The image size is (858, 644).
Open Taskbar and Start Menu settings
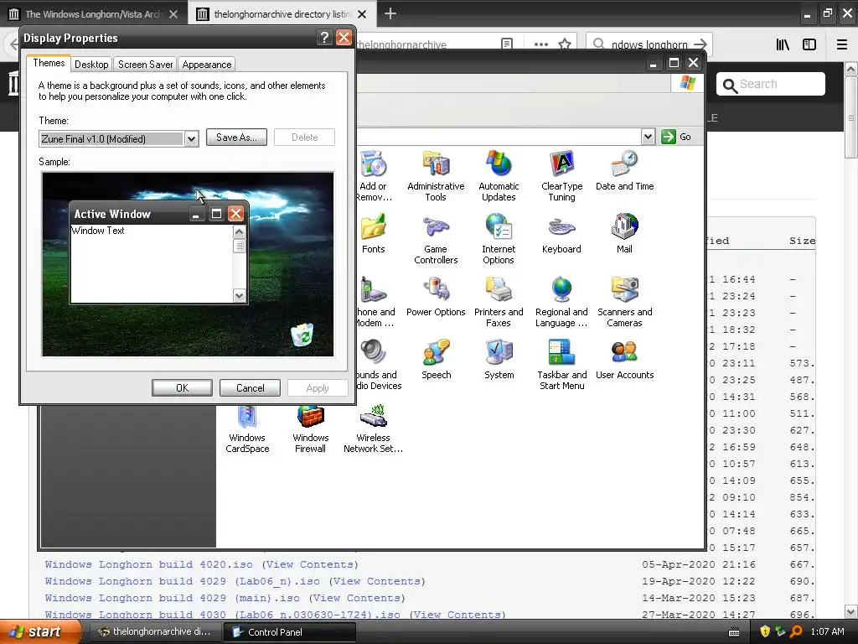pyautogui.click(x=561, y=365)
